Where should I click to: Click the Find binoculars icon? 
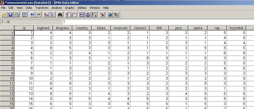click(60, 14)
